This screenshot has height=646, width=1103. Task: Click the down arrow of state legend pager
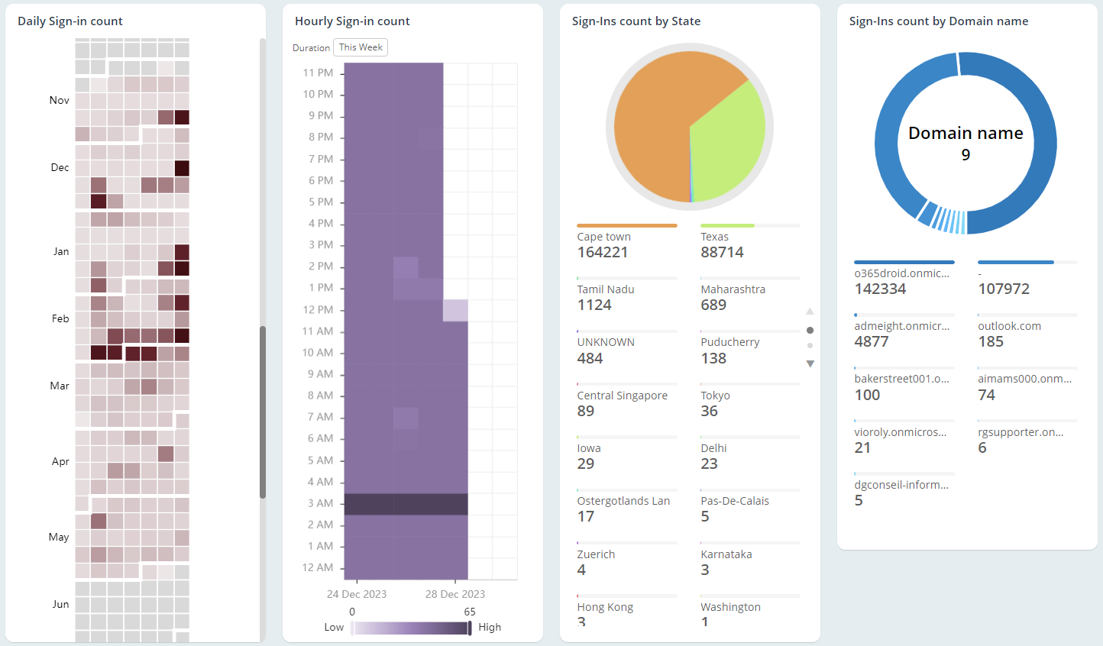[810, 364]
